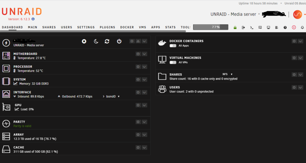Click the sleep moon icon

96,41
